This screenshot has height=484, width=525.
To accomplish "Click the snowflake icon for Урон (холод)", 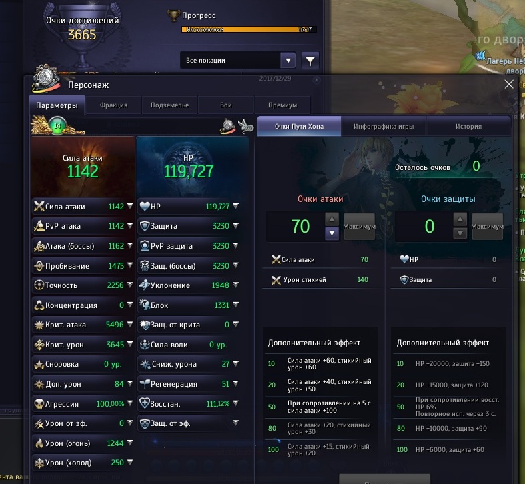I will click(39, 463).
